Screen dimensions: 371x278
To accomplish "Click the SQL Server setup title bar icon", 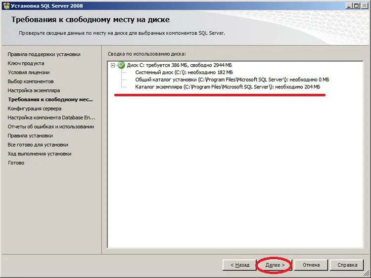I will point(6,5).
